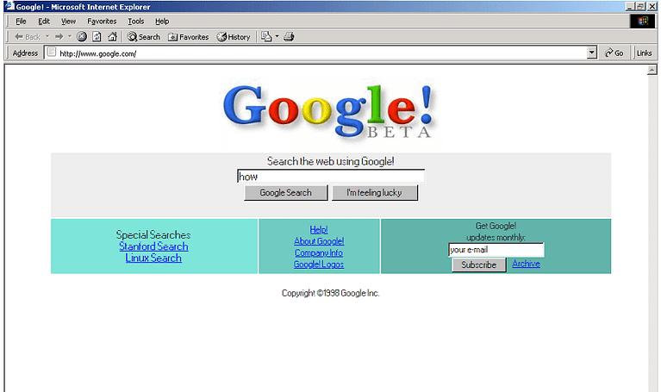The image size is (661, 392).
Task: Open the Favorites menu in menu bar
Action: [102, 21]
